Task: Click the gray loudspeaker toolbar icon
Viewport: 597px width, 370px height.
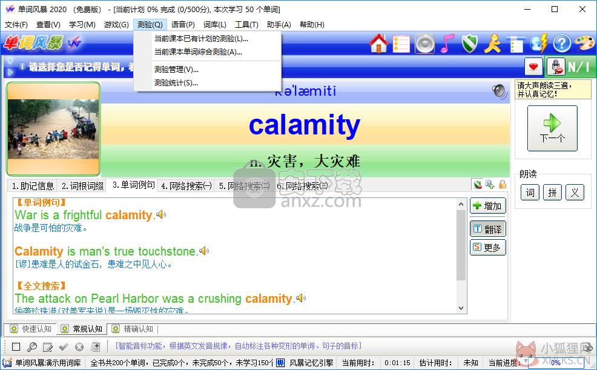Action: click(x=424, y=44)
